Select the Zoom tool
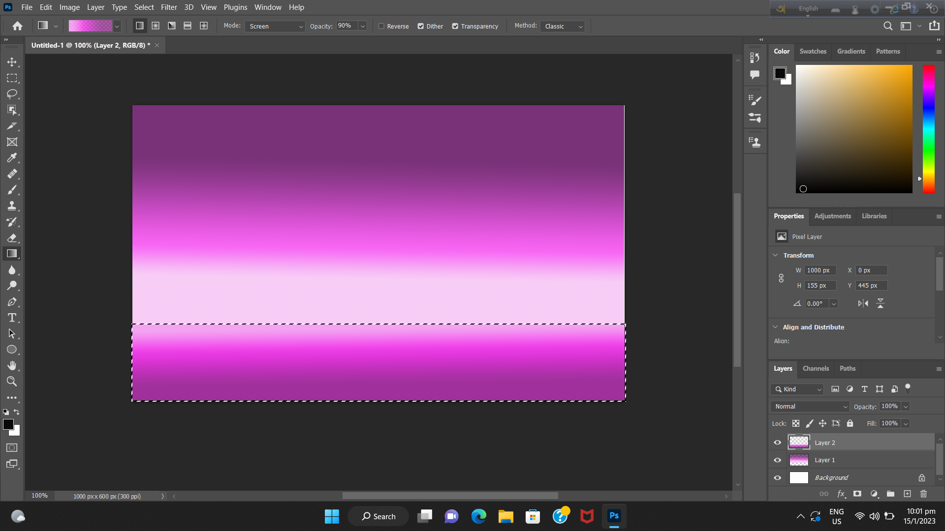 point(12,382)
